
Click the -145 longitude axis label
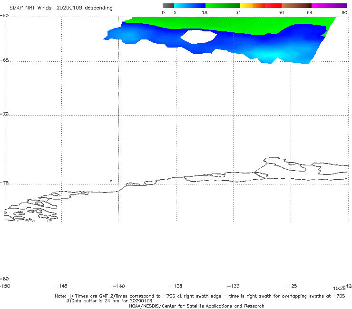click(61, 286)
